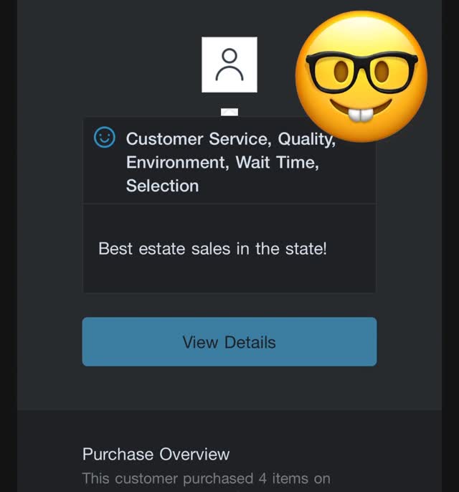Image resolution: width=459 pixels, height=492 pixels.
Task: Select the 'Selection' category text
Action: click(163, 186)
